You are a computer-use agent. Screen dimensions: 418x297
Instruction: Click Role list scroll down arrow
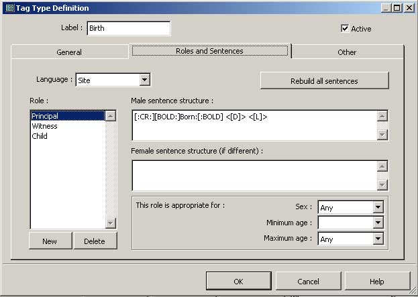[111, 223]
